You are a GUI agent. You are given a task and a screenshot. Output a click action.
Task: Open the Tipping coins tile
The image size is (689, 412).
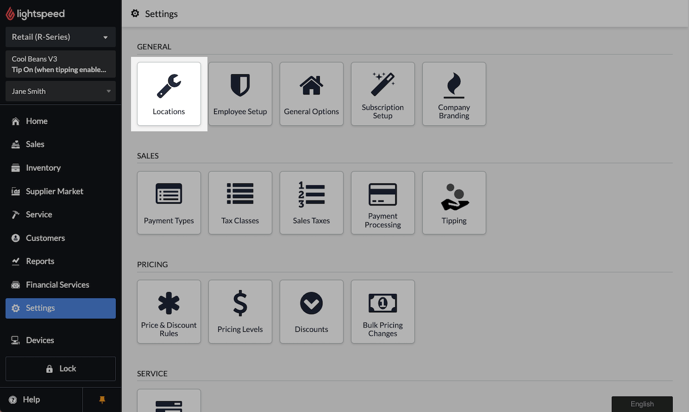click(x=454, y=203)
